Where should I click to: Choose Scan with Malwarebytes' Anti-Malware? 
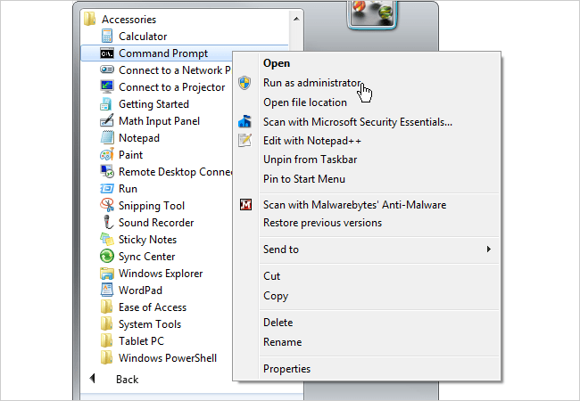[x=355, y=205]
